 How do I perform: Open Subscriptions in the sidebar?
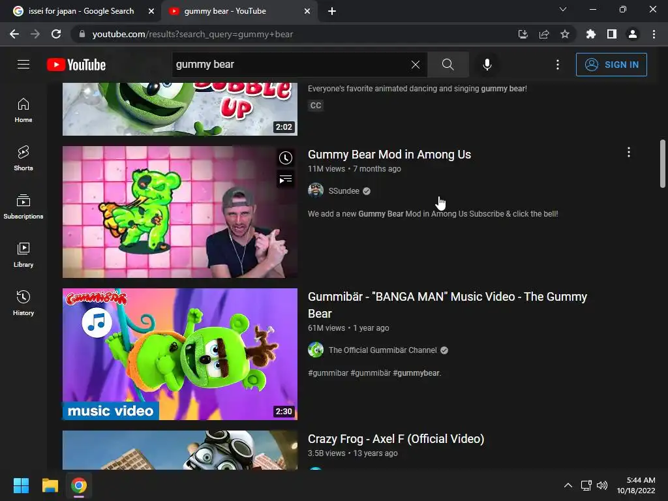pyautogui.click(x=23, y=207)
